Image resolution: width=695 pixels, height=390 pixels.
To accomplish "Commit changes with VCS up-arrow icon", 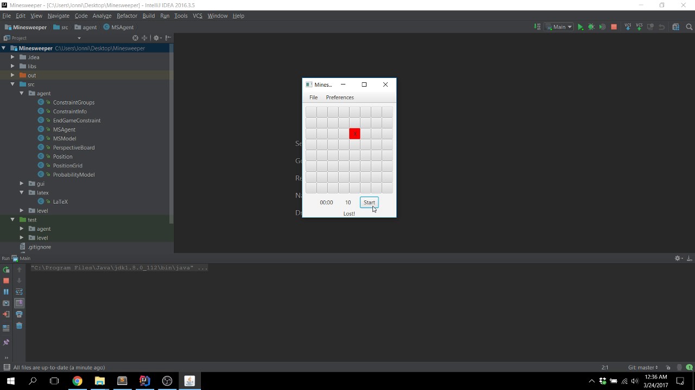I will pyautogui.click(x=639, y=27).
